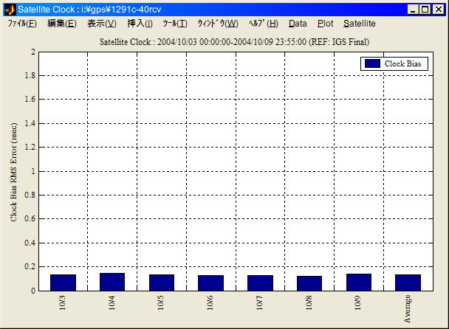Click the blue Clock Bias legend swatch

click(x=372, y=64)
